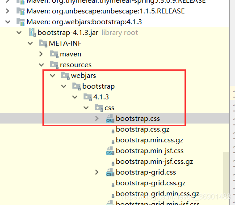
Task: Click the bootstrap-4.1.3.jar archive icon
Action: coord(32,33)
